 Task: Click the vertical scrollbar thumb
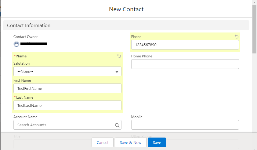[254, 29]
